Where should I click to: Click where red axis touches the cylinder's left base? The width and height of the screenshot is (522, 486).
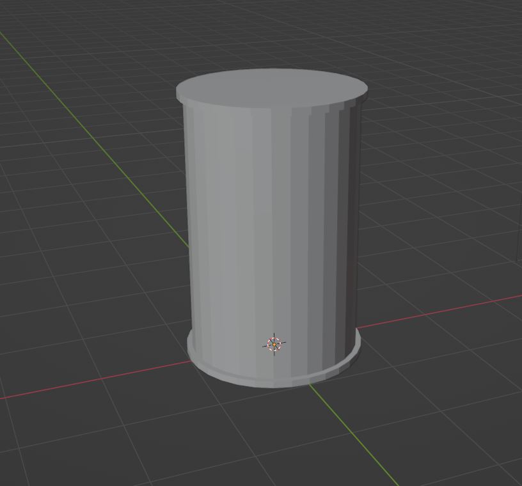(190, 361)
